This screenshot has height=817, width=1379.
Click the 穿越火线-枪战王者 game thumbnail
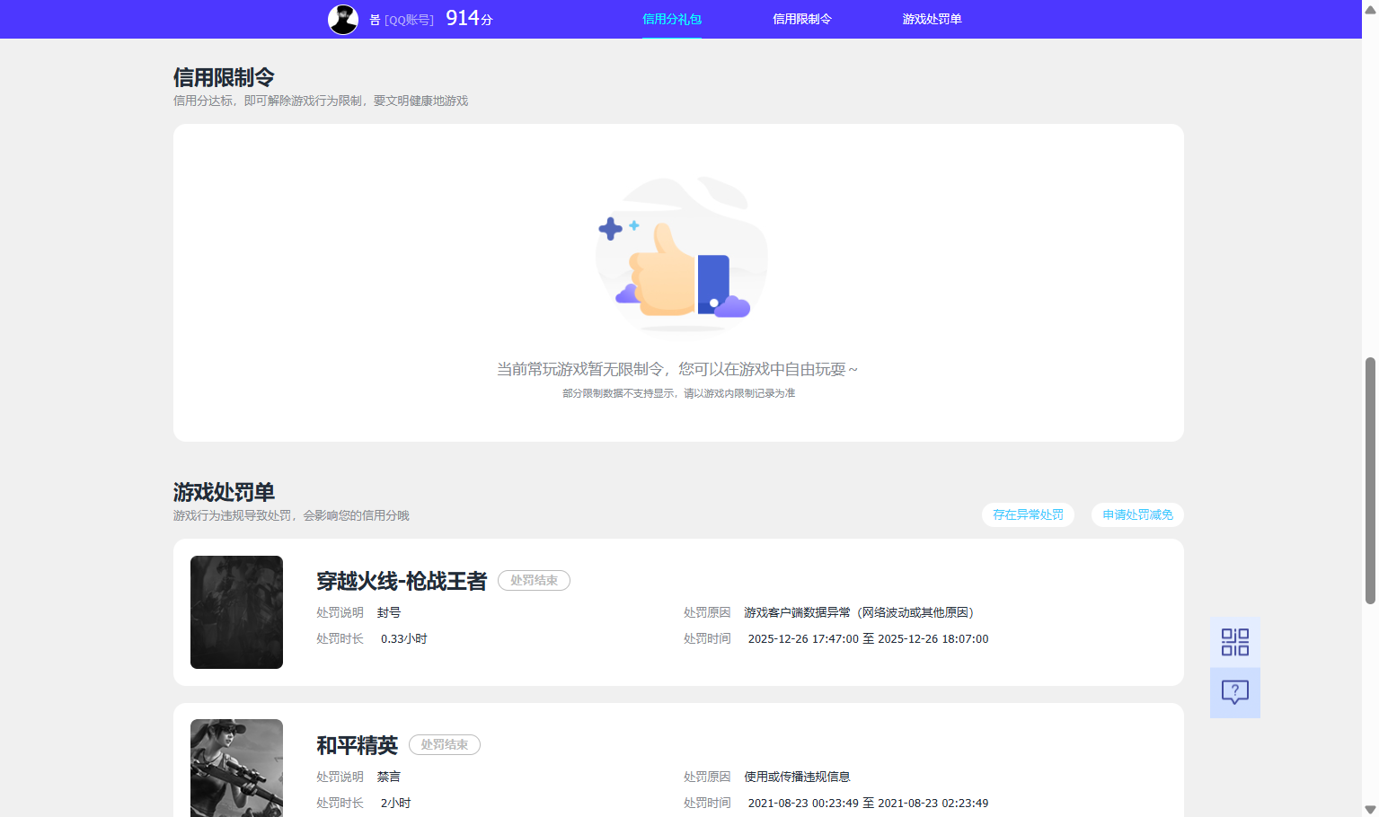(236, 612)
